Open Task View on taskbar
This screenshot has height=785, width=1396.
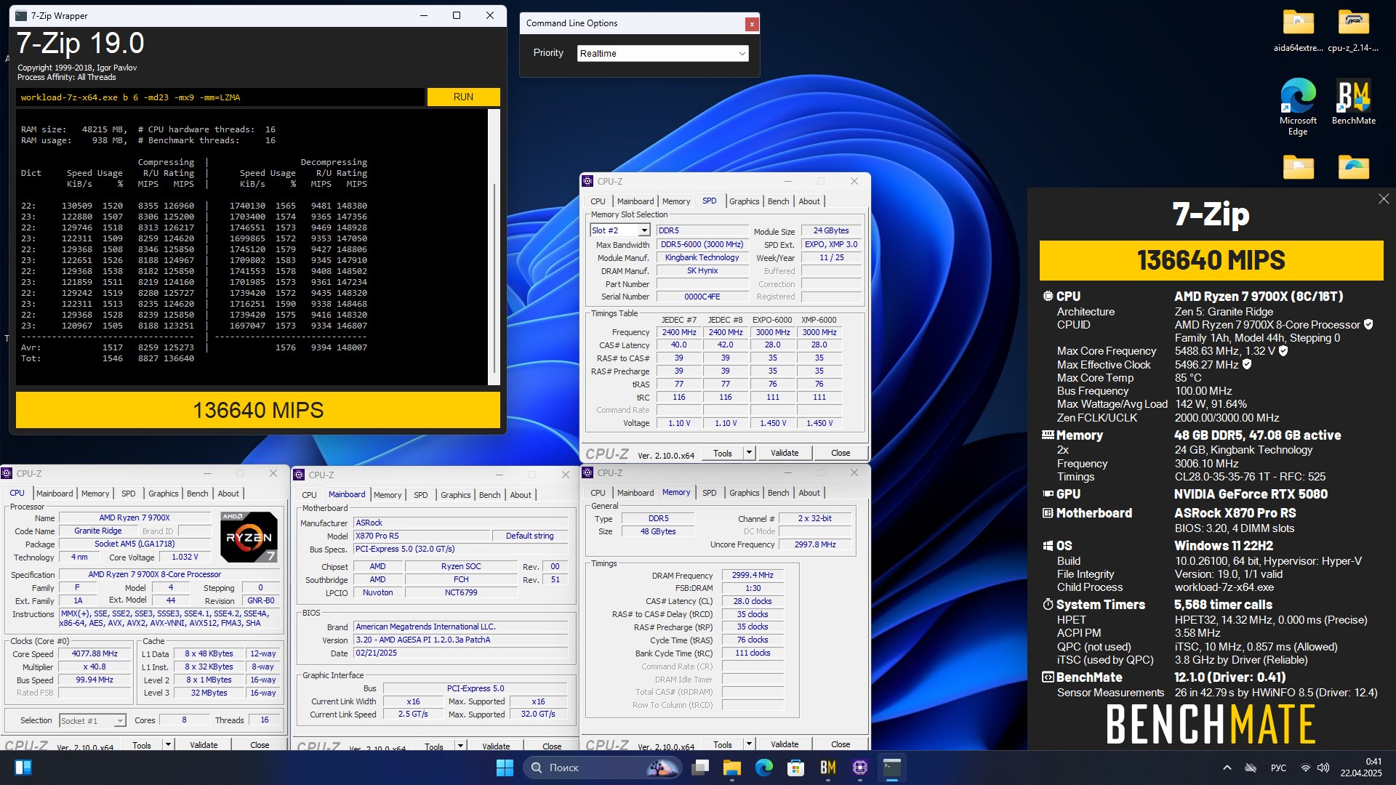[x=701, y=768]
